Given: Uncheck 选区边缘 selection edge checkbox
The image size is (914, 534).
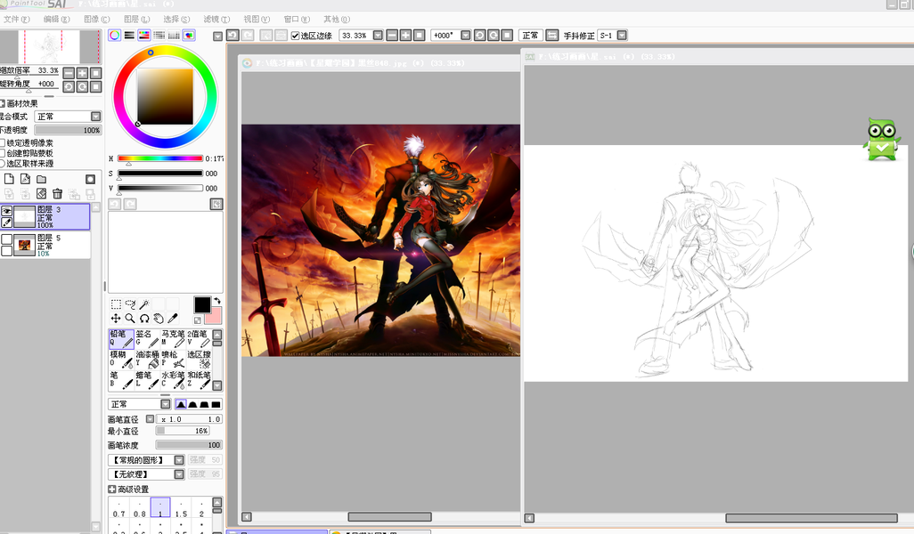Looking at the screenshot, I should point(295,36).
